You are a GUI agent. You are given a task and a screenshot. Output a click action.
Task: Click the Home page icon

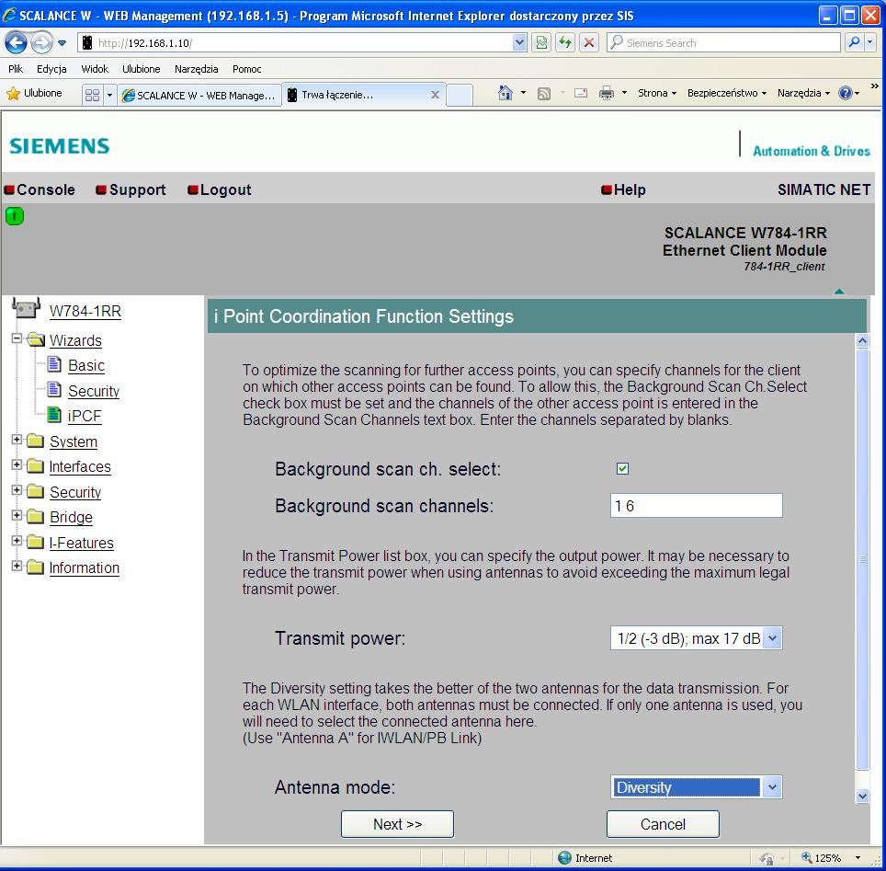pyautogui.click(x=505, y=93)
